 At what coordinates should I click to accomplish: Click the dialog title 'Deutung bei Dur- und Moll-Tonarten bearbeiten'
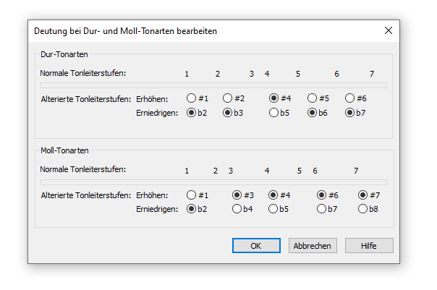[125, 31]
